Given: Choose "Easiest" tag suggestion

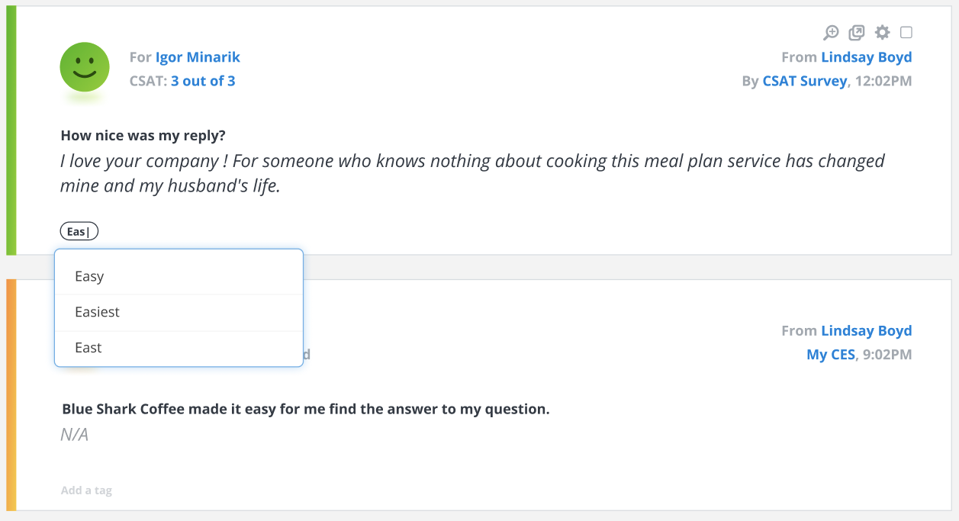Looking at the screenshot, I should (98, 312).
